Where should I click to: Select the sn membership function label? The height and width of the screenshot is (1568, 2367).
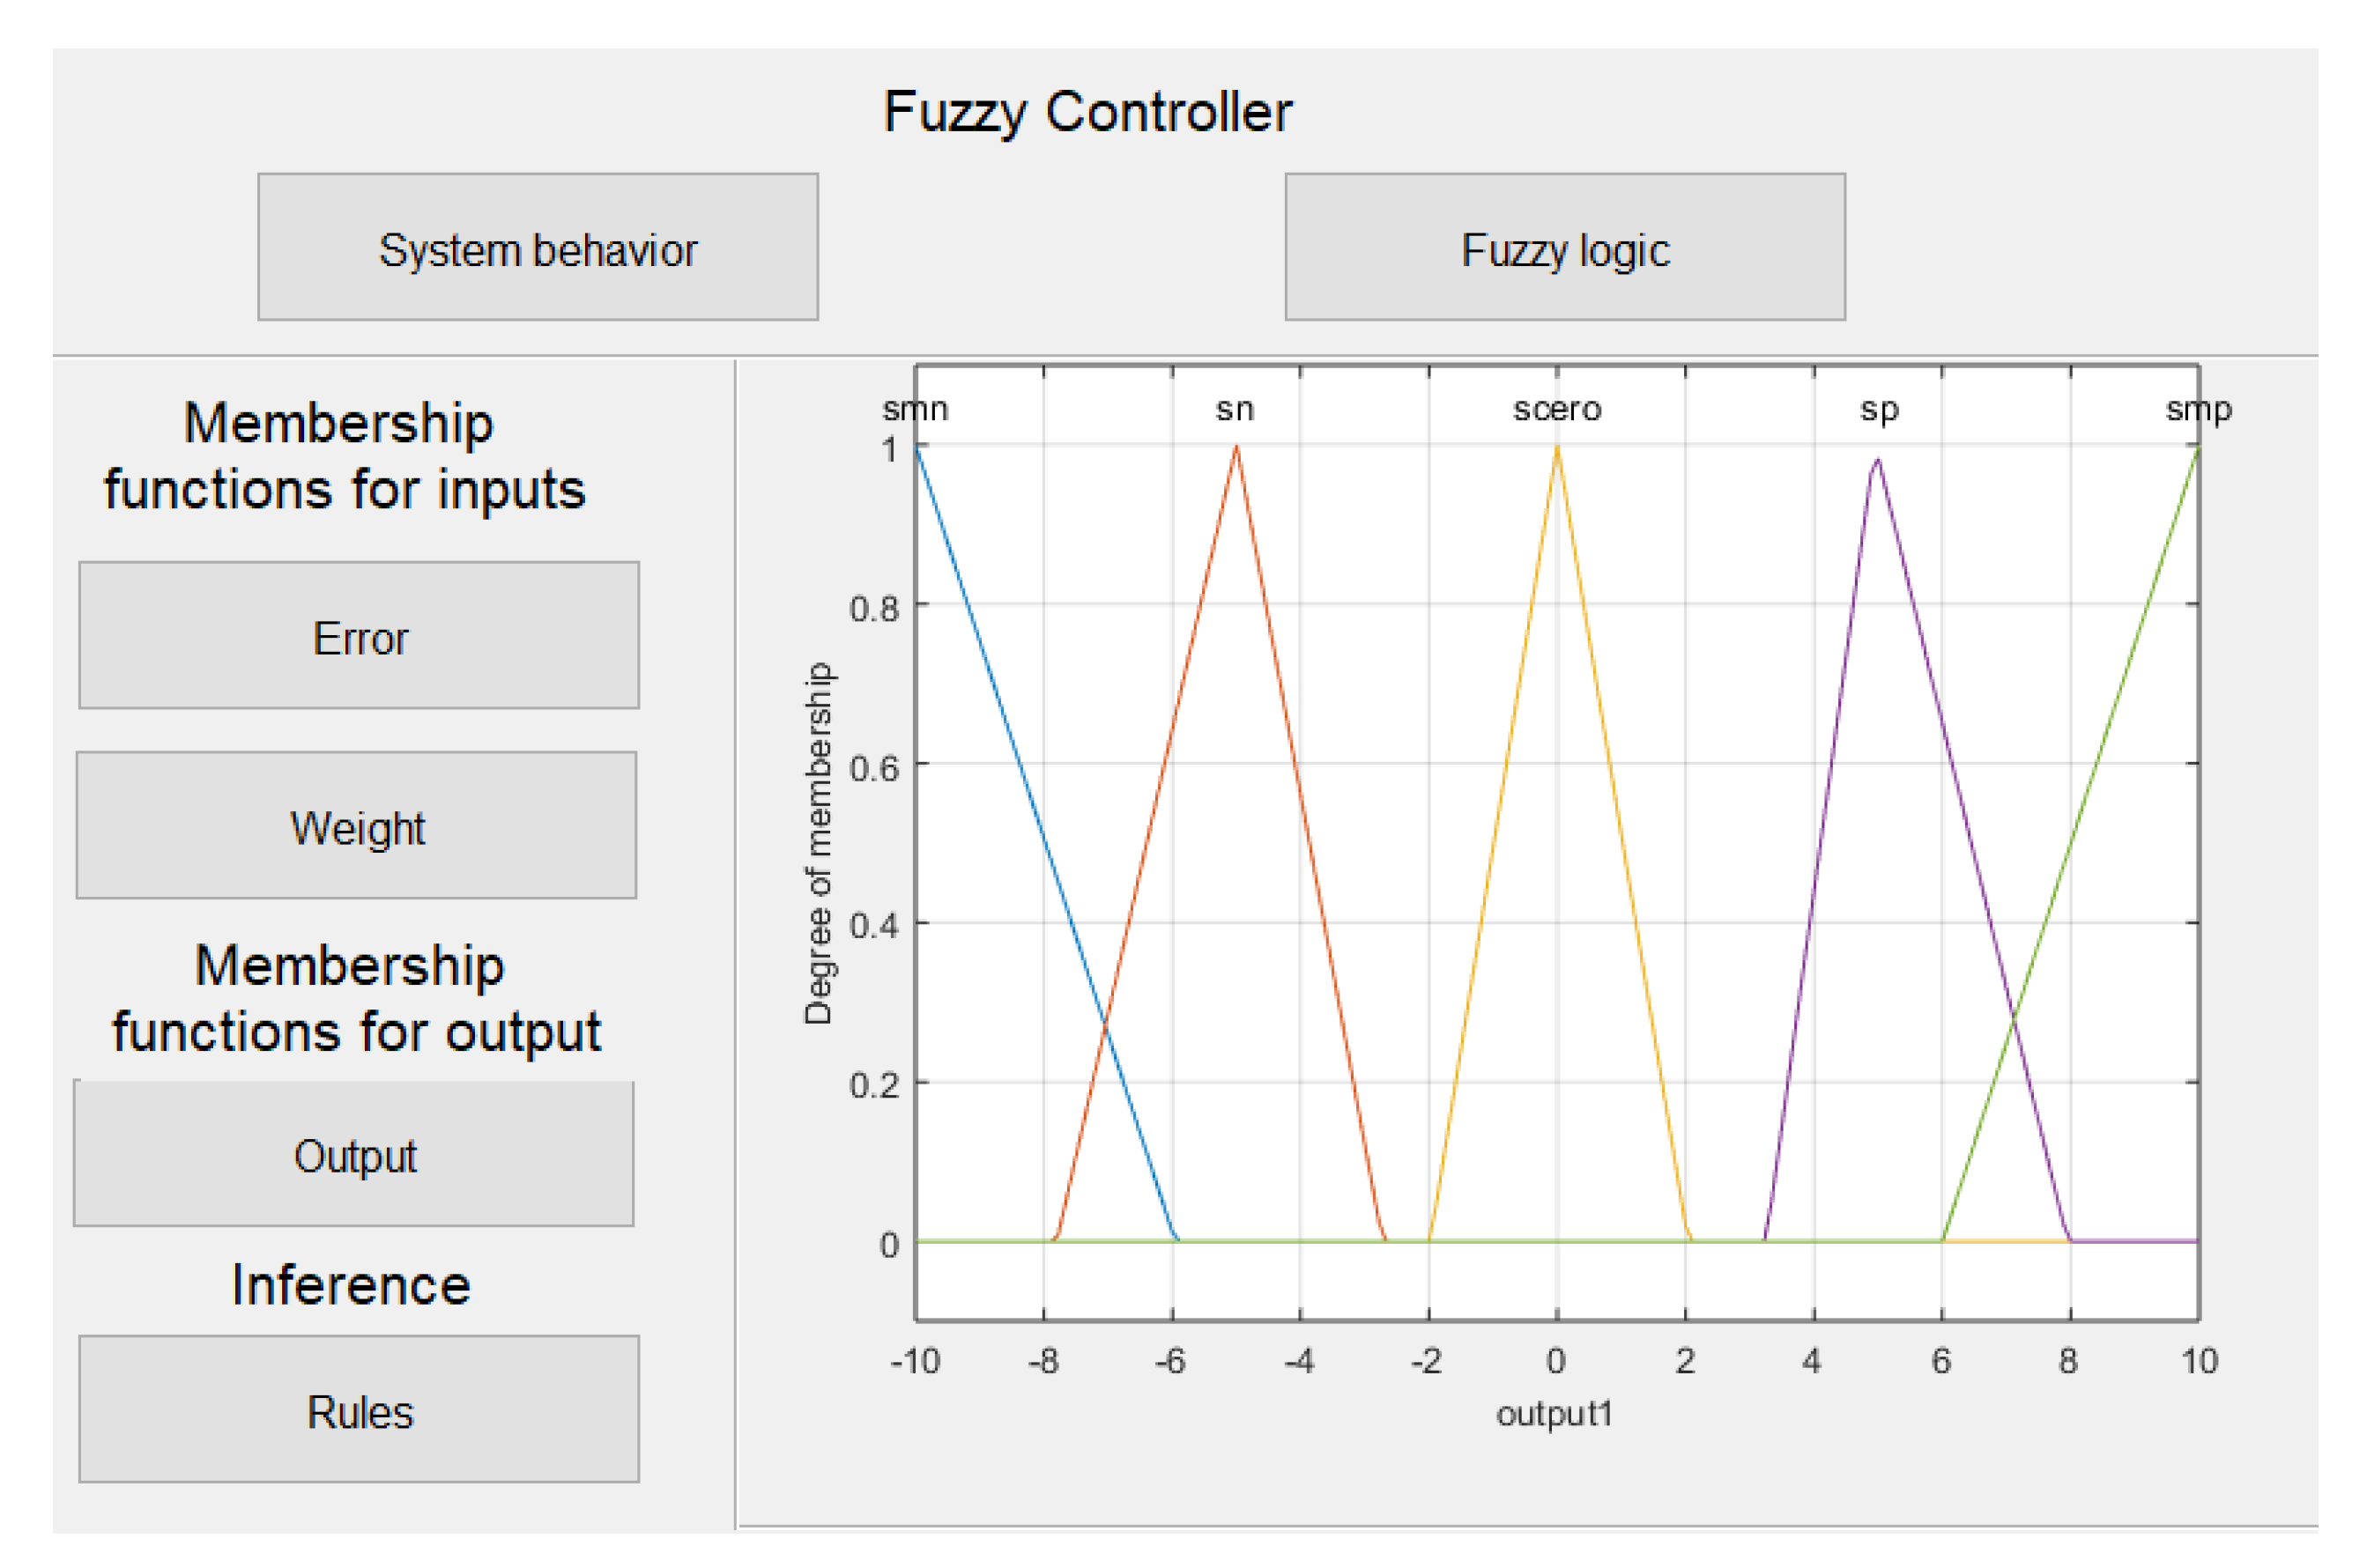point(1235,409)
